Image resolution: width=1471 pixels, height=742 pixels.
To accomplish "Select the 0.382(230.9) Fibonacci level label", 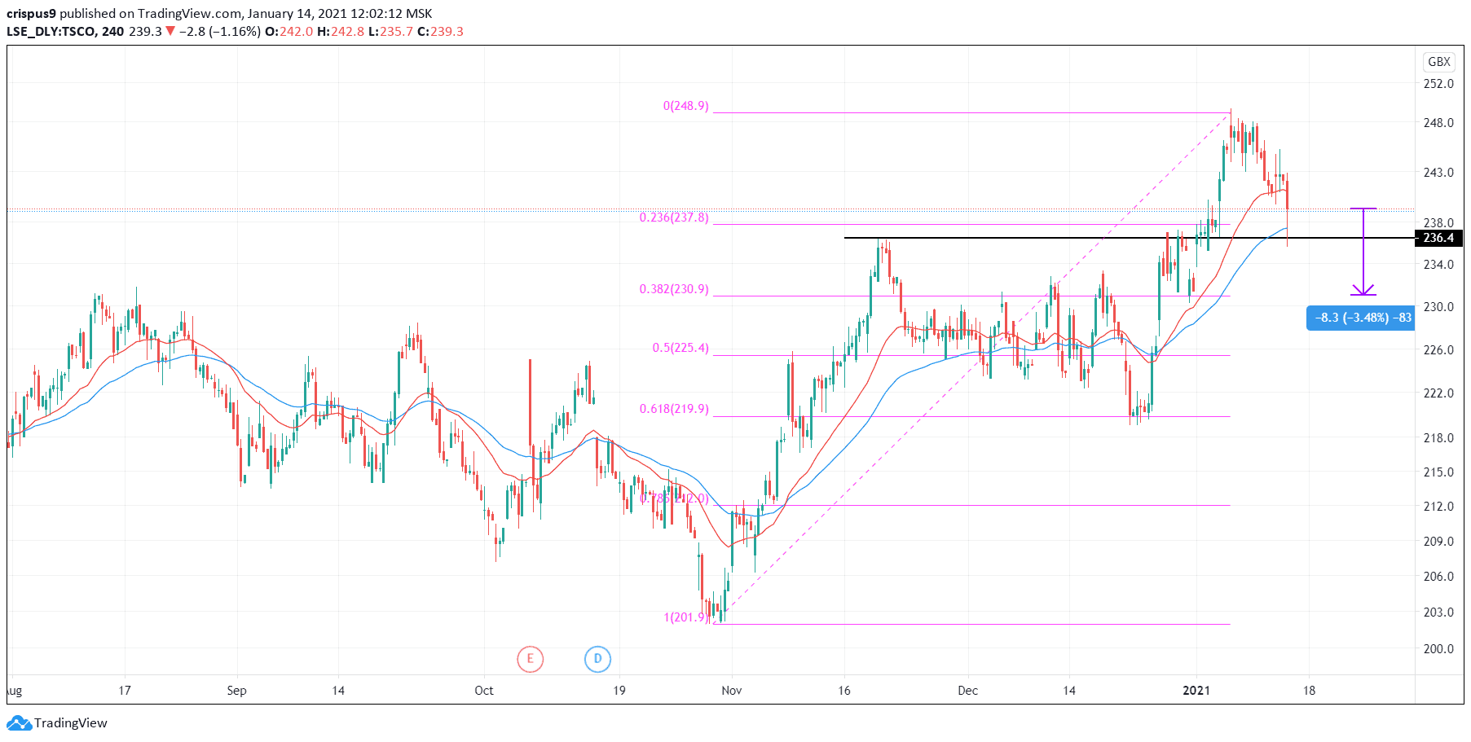I will tap(674, 289).
